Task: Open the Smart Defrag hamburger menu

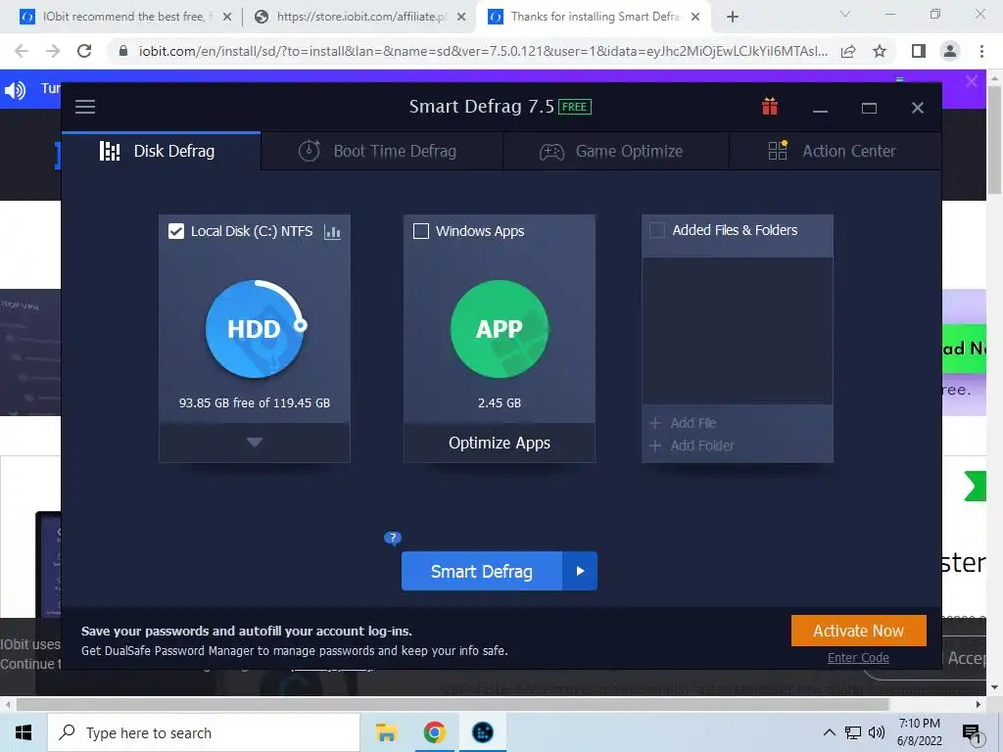Action: pos(85,107)
